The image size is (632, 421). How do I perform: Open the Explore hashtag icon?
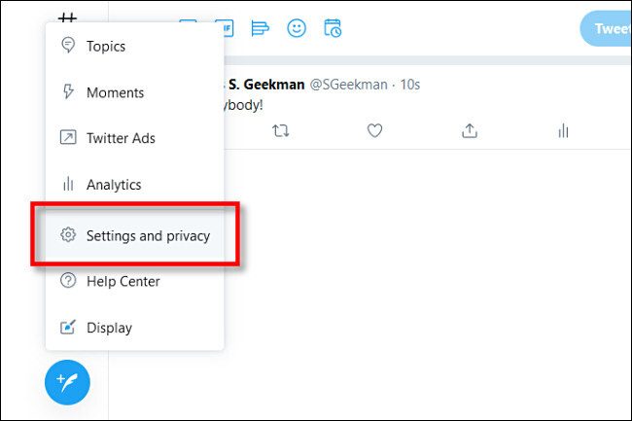tap(67, 18)
